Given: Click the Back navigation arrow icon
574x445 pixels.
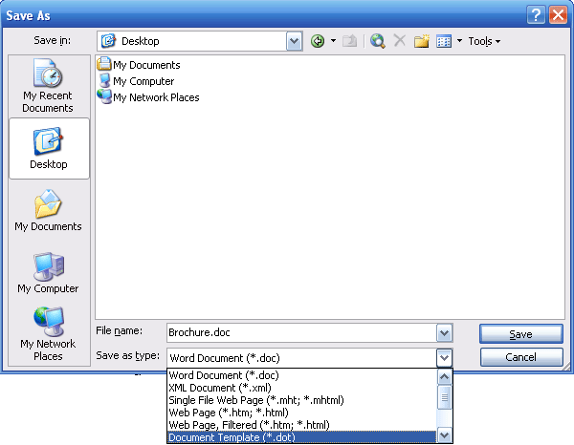Looking at the screenshot, I should [318, 41].
